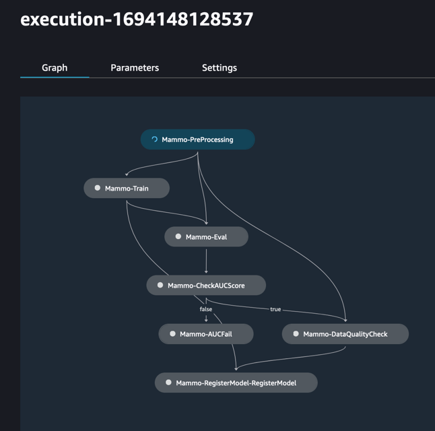Select the Mammo-Train step label
The height and width of the screenshot is (431, 435).
point(127,189)
